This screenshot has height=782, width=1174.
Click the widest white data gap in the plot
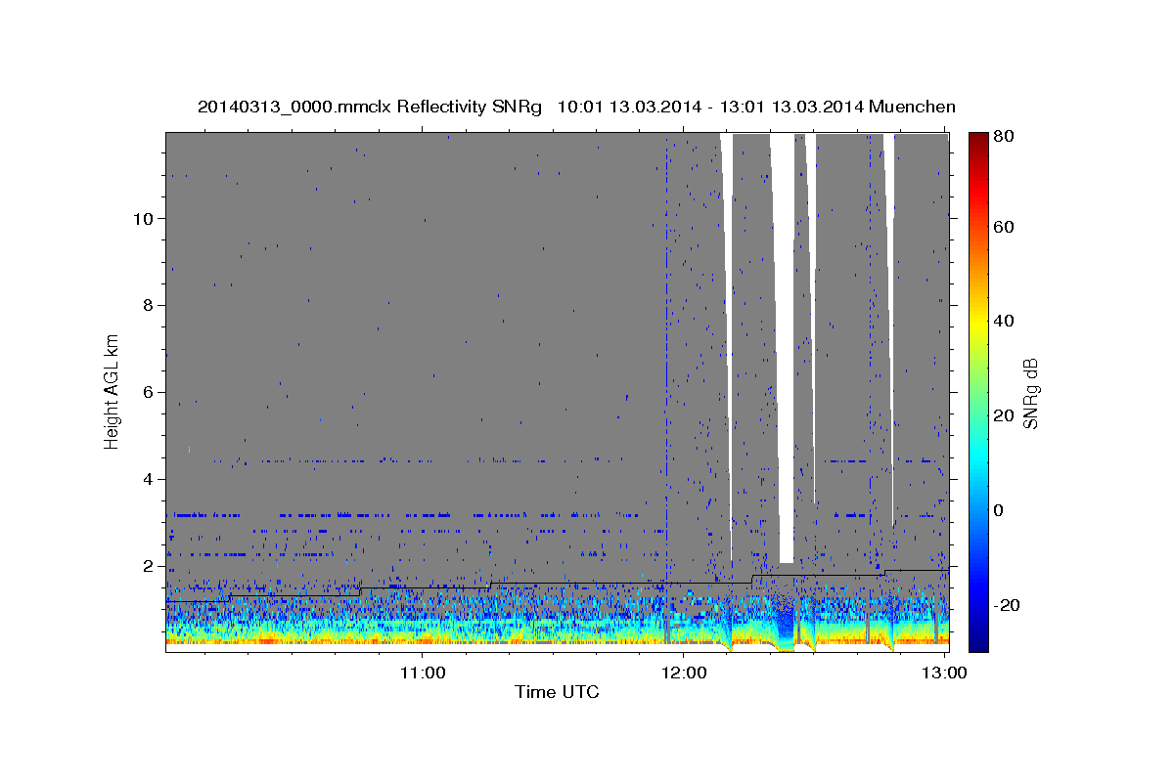tap(783, 347)
